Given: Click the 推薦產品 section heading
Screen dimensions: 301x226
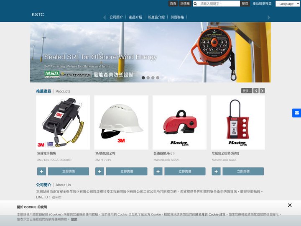Looking at the screenshot, I should pyautogui.click(x=43, y=91).
